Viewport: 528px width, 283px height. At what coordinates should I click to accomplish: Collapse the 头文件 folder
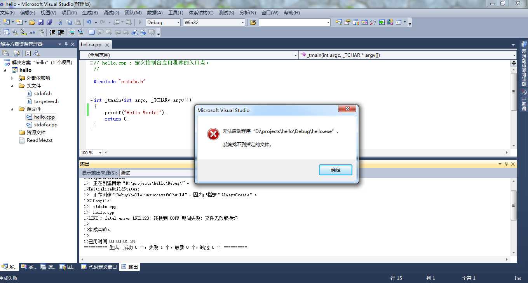(12, 86)
